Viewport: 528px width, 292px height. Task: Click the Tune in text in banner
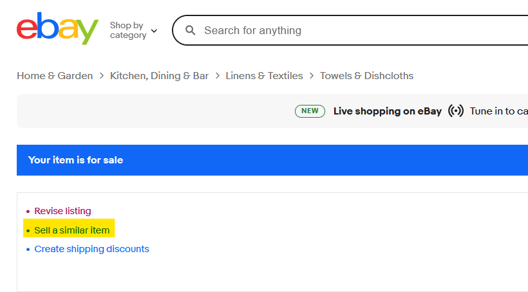pos(499,111)
